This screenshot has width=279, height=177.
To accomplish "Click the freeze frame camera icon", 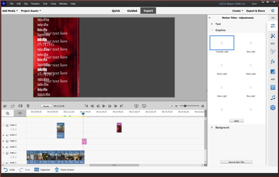I will pos(5,106).
